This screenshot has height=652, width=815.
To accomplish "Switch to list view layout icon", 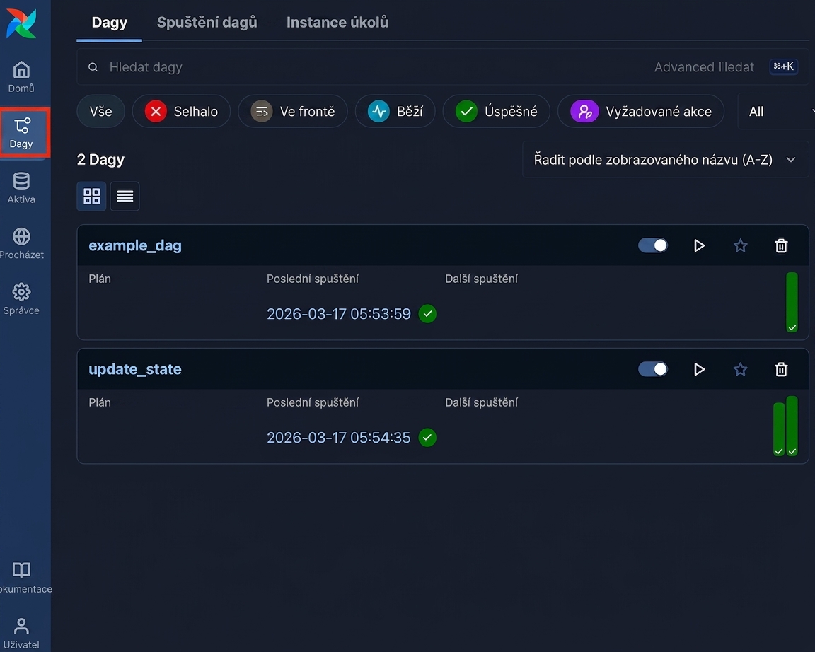I will [125, 197].
